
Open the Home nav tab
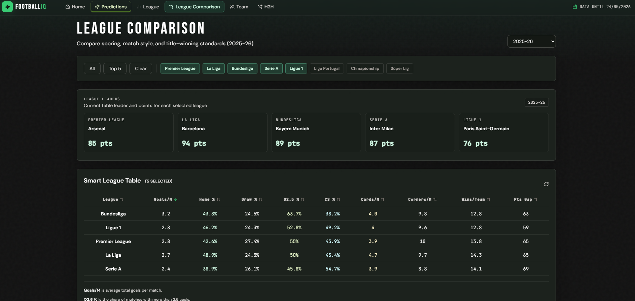75,7
